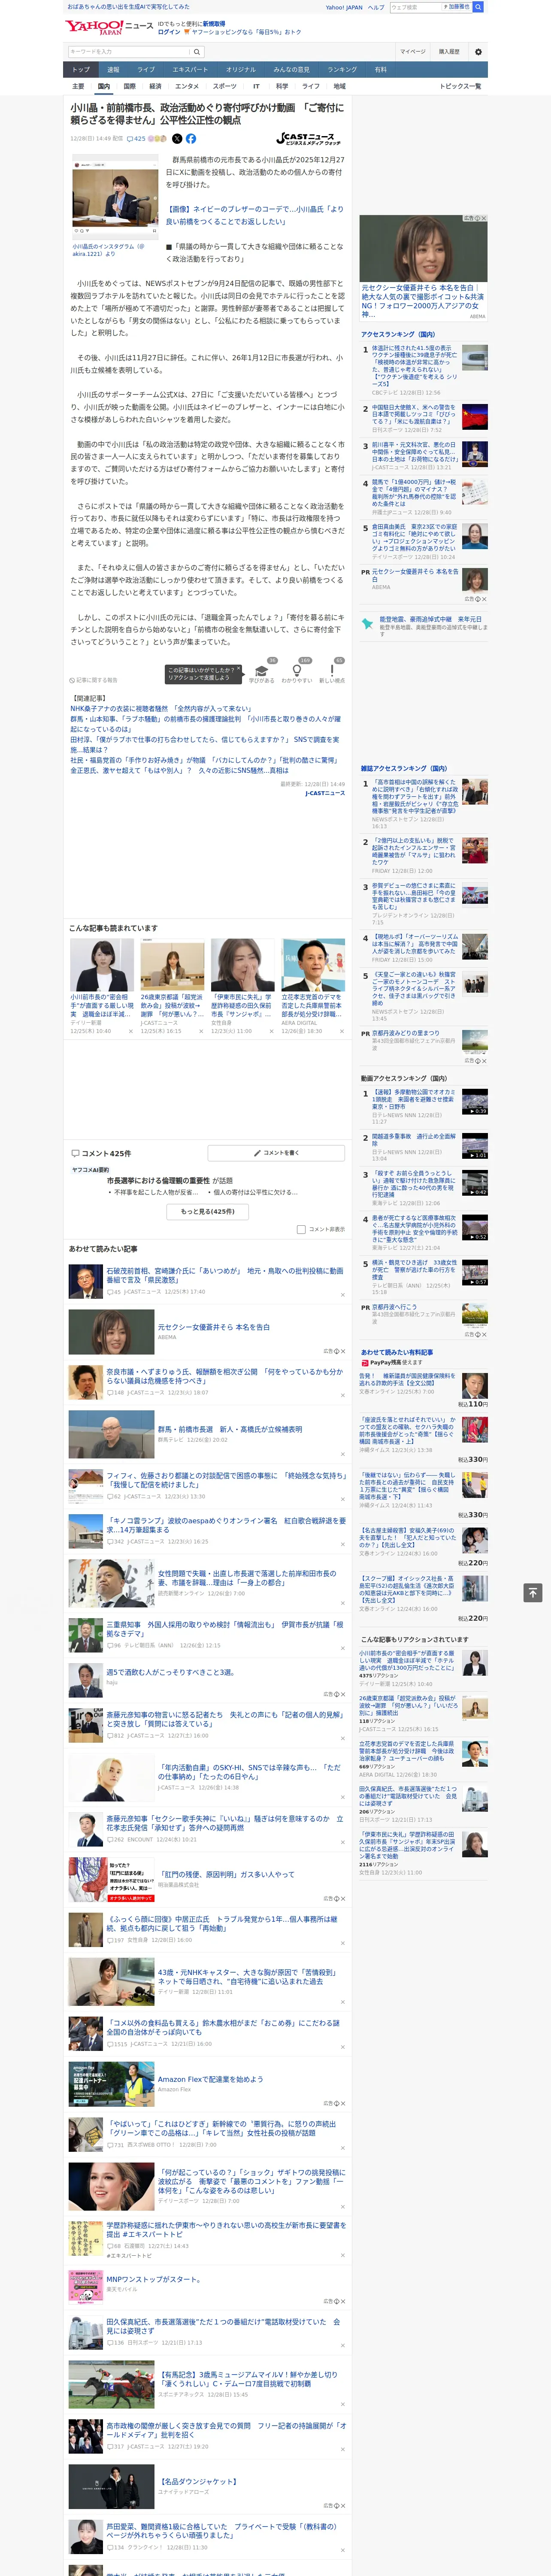Click 記事に関する報告 report icon link
The height and width of the screenshot is (2576, 551).
coord(94,679)
